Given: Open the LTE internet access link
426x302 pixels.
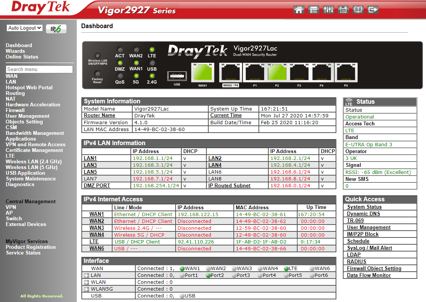Looking at the screenshot, I should (x=94, y=242).
